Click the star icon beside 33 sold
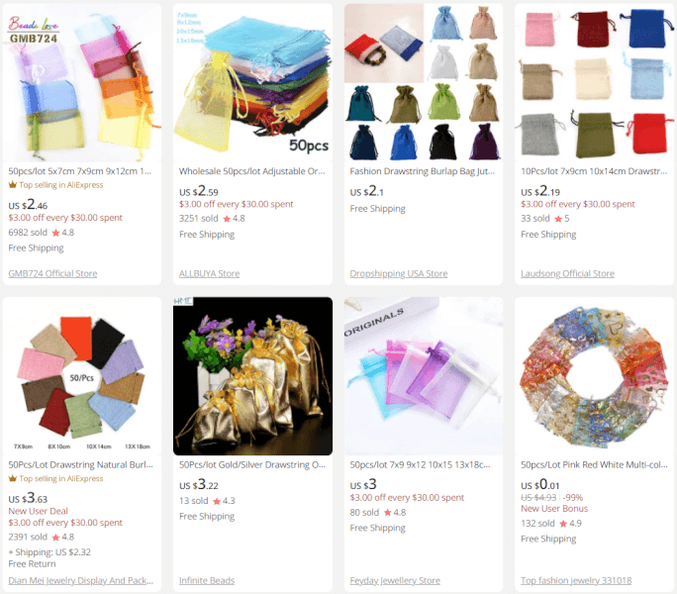The height and width of the screenshot is (594, 677). pos(558,219)
